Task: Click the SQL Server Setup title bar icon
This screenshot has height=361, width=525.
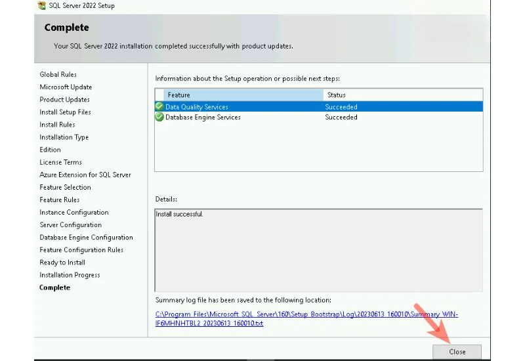Action: point(42,5)
